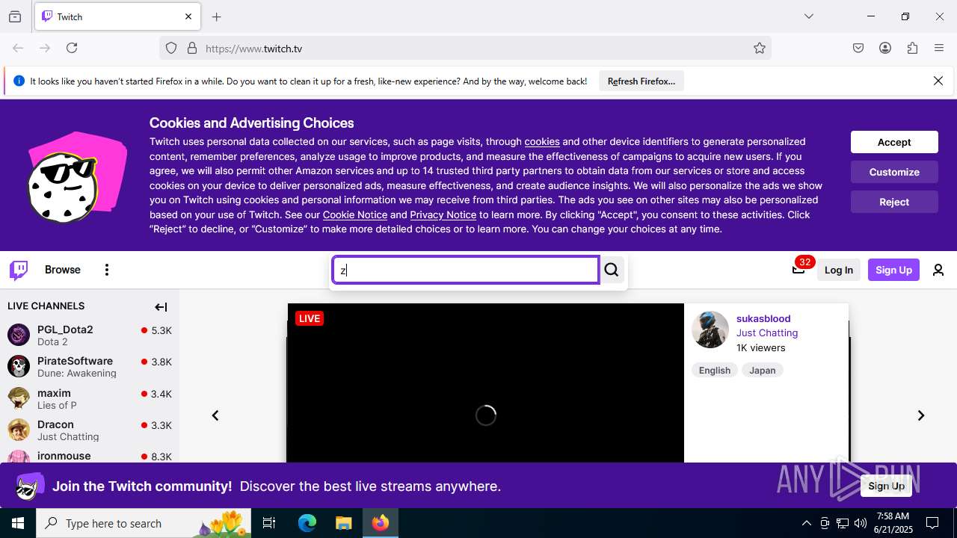The width and height of the screenshot is (957, 538).
Task: Click the Dracon channel avatar
Action: point(19,430)
